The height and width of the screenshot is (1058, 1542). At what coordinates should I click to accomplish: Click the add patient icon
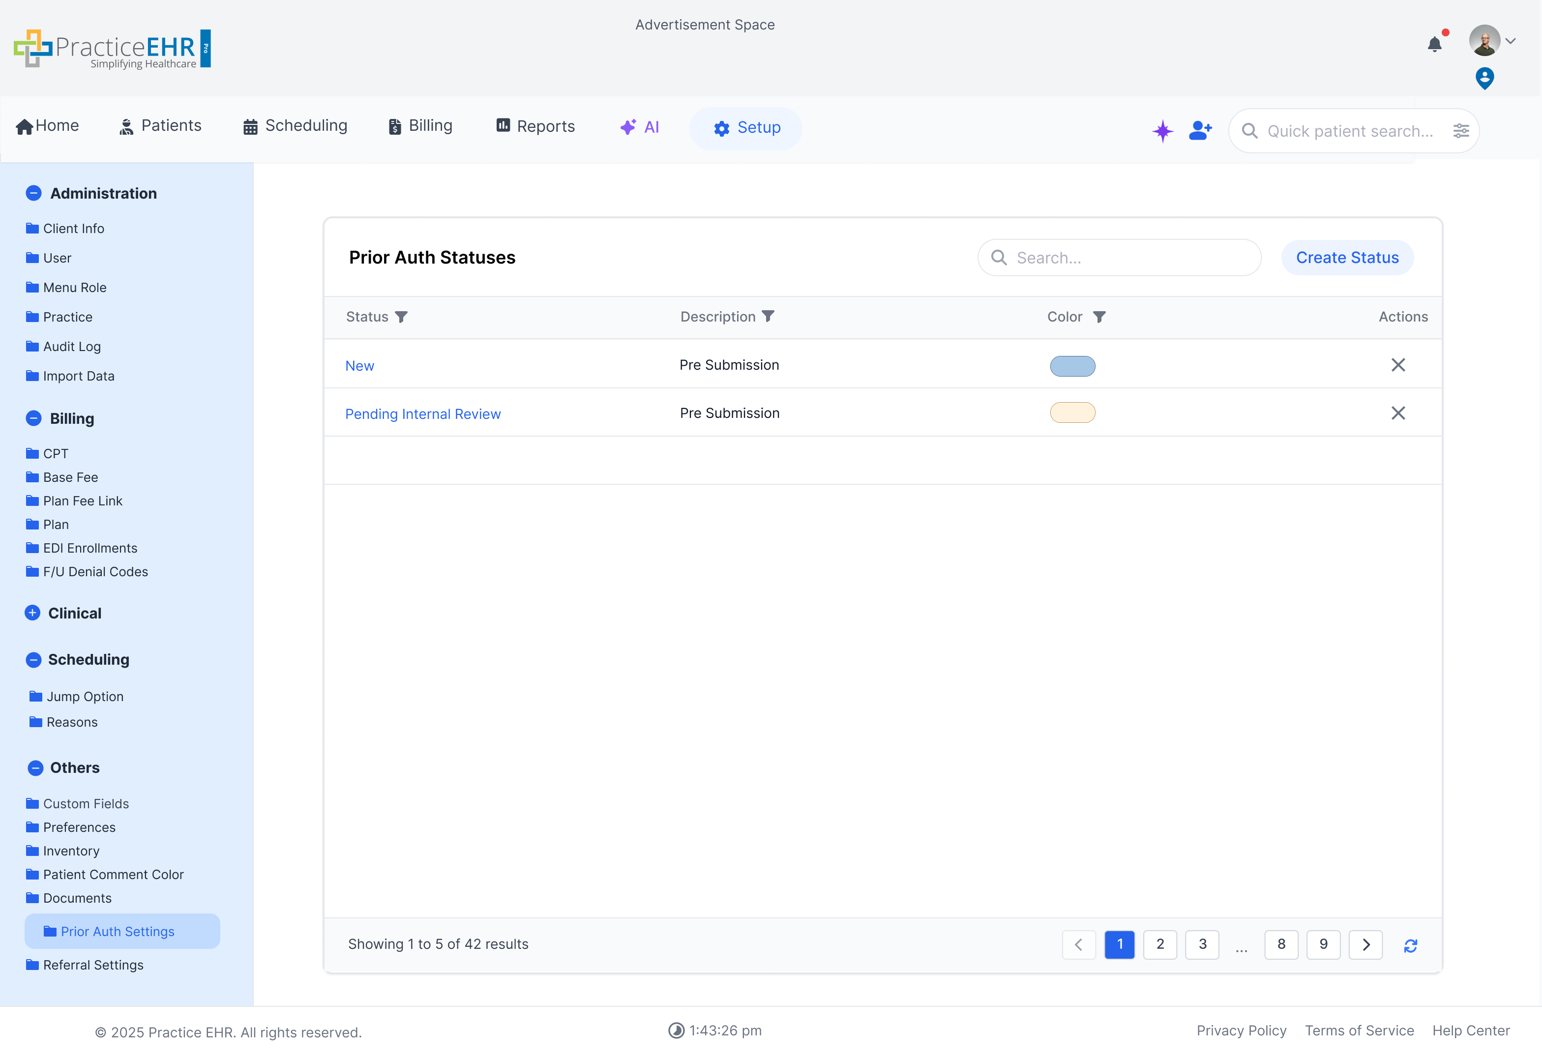click(1200, 131)
